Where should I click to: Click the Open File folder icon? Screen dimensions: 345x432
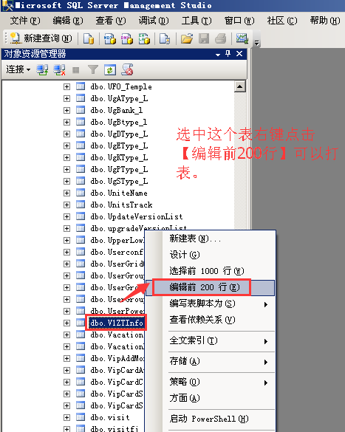pos(187,38)
